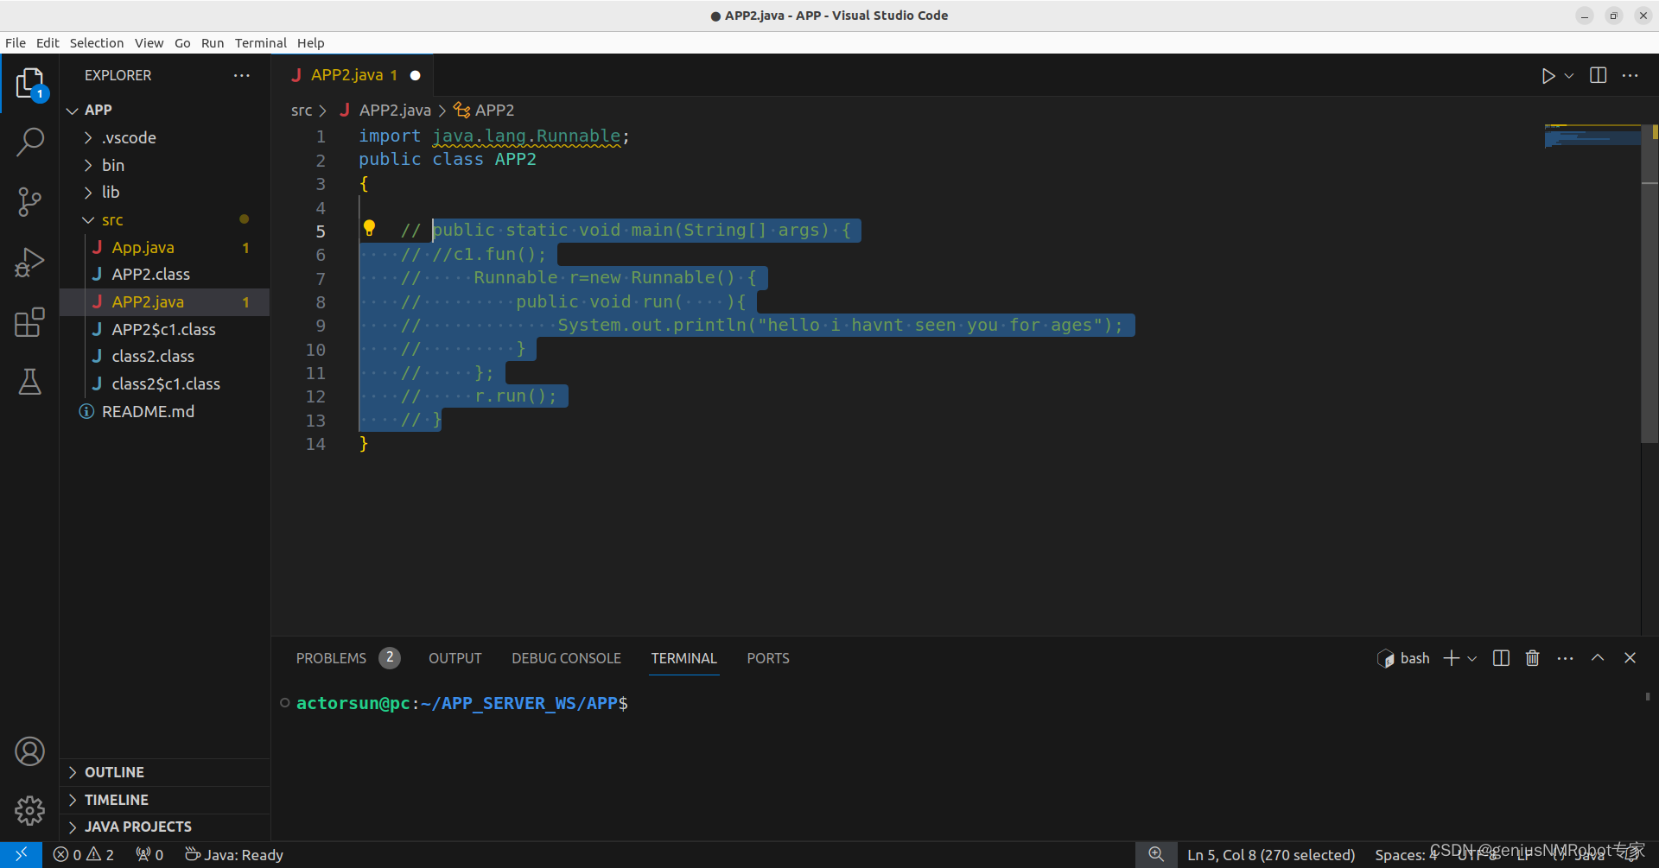Switch to the PROBLEMS tab
This screenshot has height=868, width=1659.
pos(330,657)
